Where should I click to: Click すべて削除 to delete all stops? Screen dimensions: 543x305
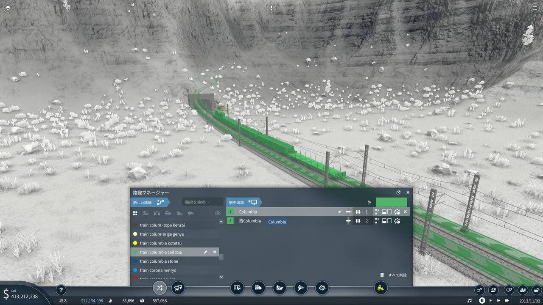(393, 275)
